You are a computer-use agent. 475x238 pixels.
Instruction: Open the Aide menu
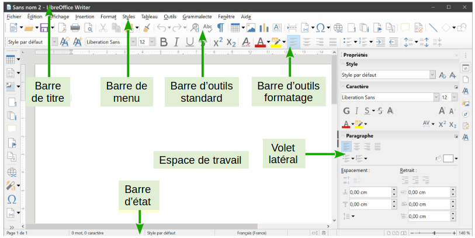[246, 17]
